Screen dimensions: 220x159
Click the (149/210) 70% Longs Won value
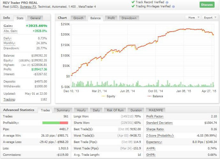tap(131, 116)
